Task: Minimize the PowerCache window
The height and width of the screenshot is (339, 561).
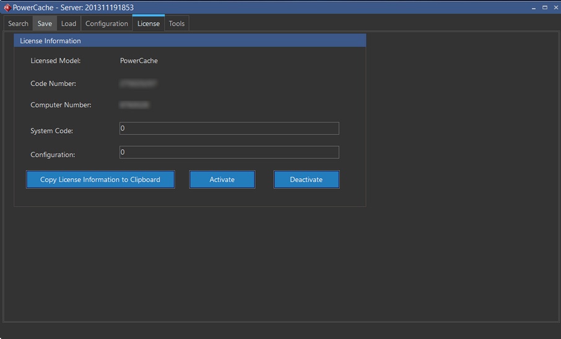Action: 534,7
